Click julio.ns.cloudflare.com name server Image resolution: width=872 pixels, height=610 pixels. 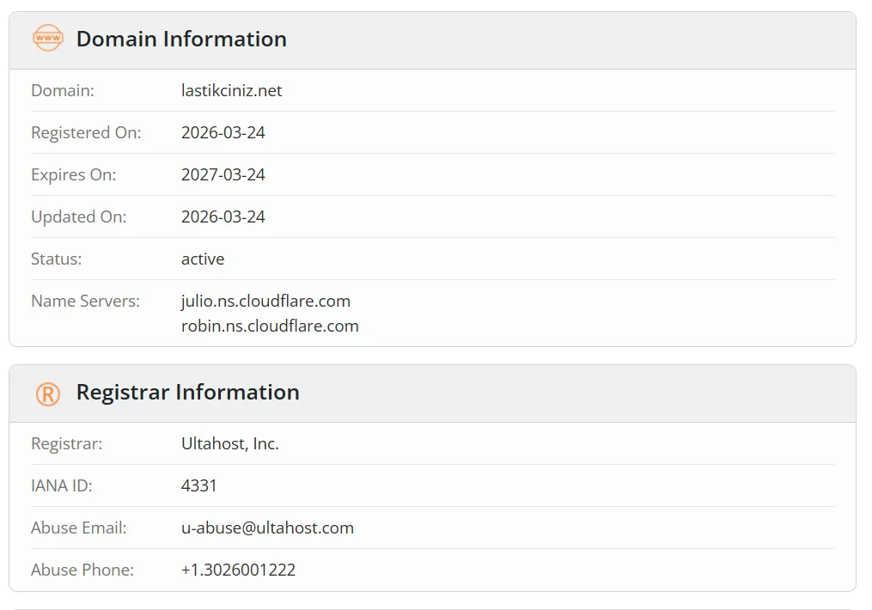click(265, 301)
